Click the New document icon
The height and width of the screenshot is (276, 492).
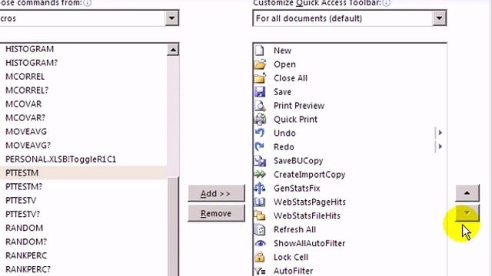260,51
